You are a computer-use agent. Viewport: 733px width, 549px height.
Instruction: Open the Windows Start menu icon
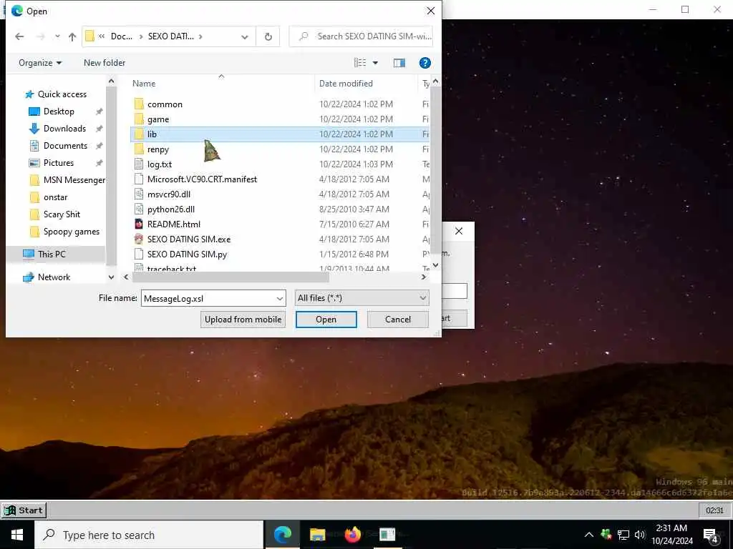click(x=17, y=535)
